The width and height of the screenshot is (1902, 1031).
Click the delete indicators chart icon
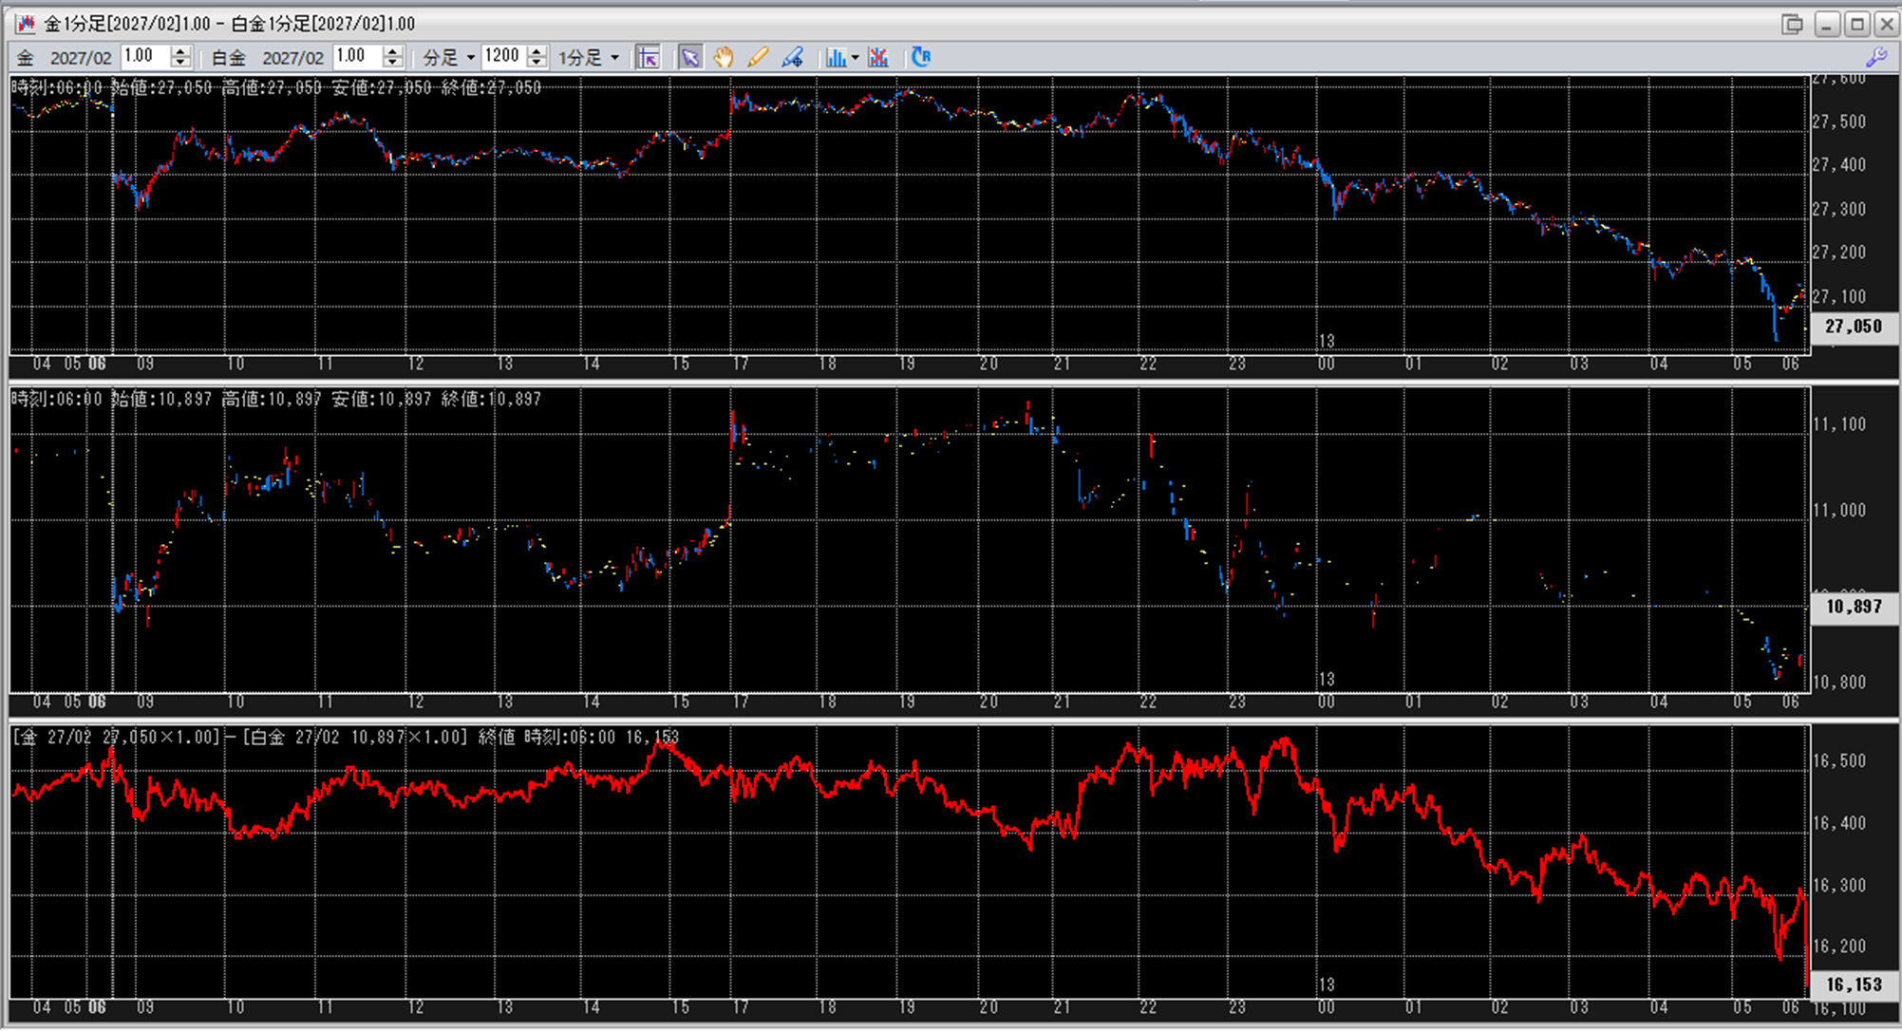[878, 57]
